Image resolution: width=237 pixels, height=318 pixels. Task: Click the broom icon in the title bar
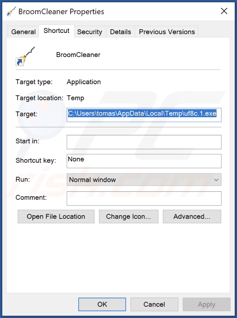[x=11, y=12]
